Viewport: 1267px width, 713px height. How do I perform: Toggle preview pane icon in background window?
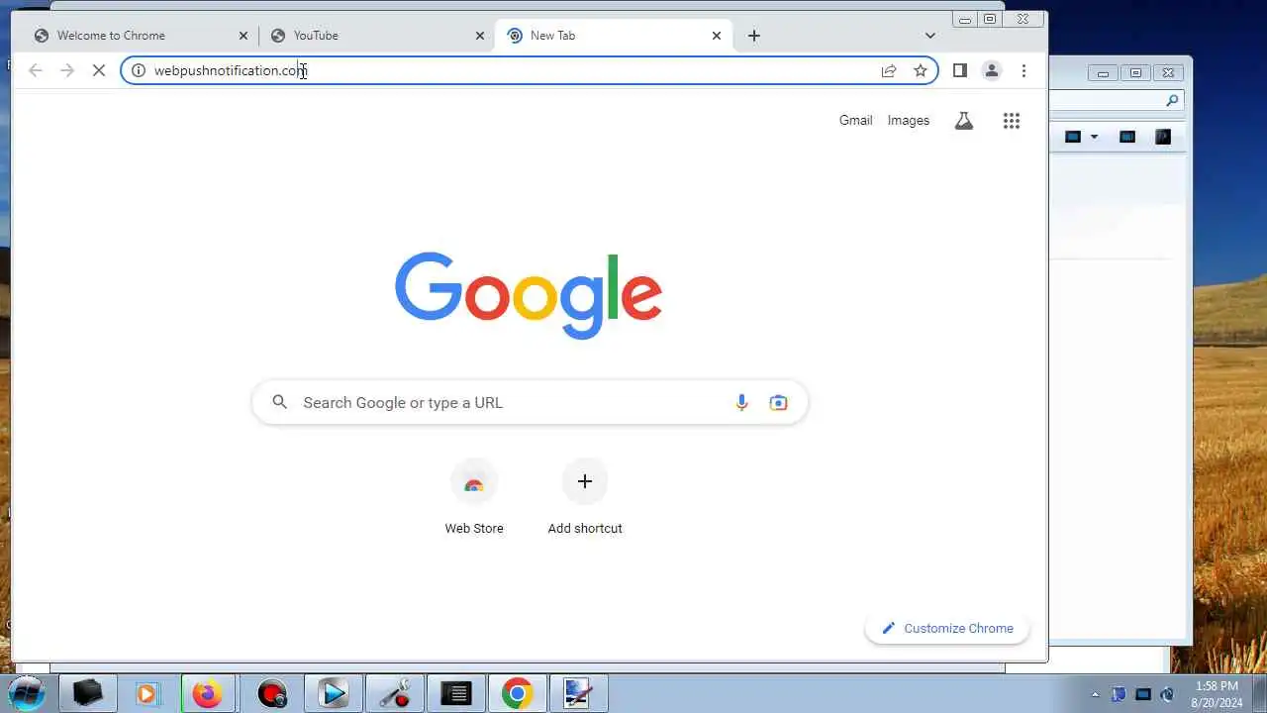pyautogui.click(x=1126, y=137)
